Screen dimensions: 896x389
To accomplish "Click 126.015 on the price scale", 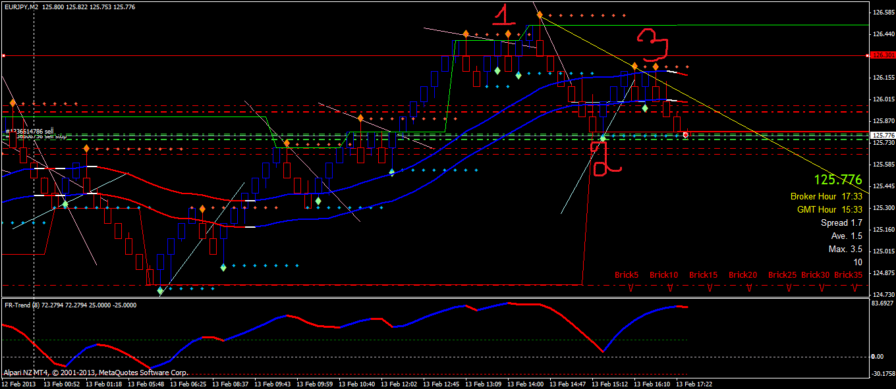I will 883,99.
